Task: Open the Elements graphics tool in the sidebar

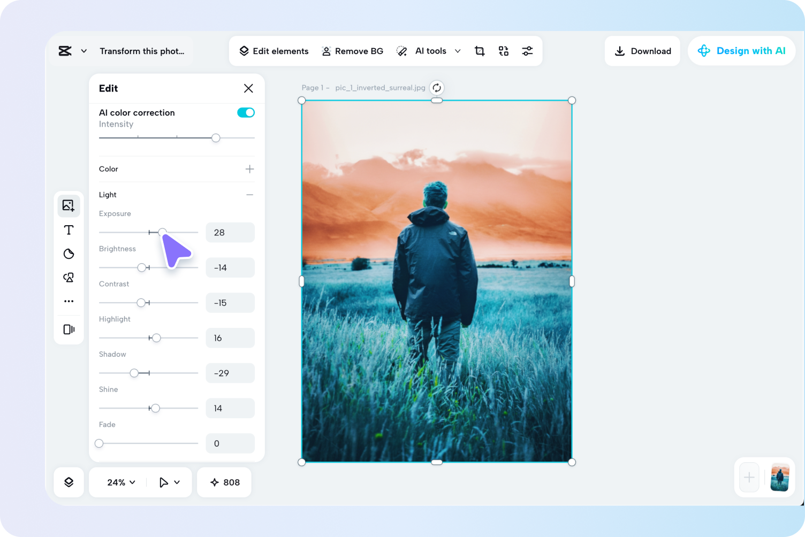Action: point(69,278)
